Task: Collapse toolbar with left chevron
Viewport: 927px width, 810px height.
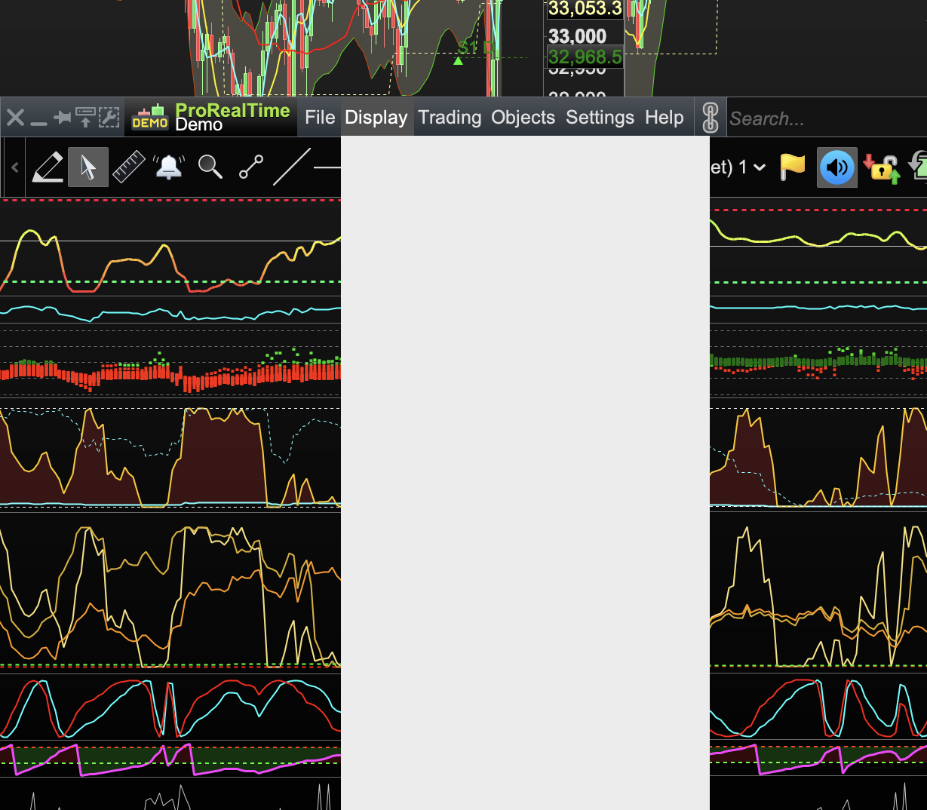Action: (x=14, y=167)
